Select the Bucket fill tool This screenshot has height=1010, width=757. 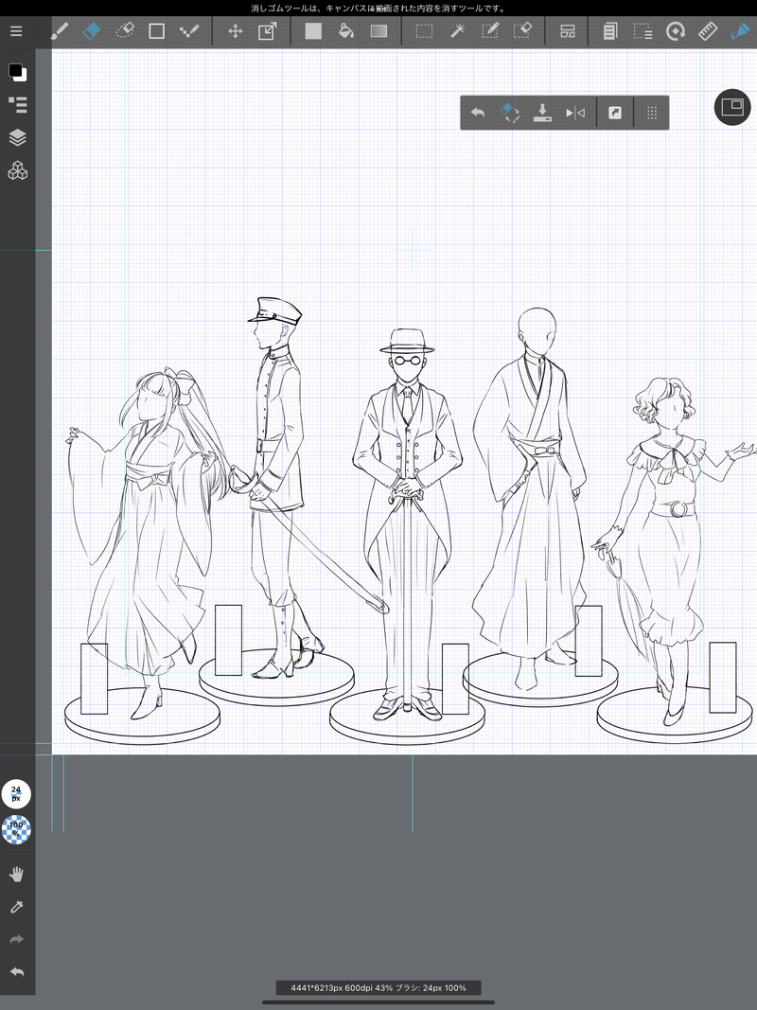(346, 31)
